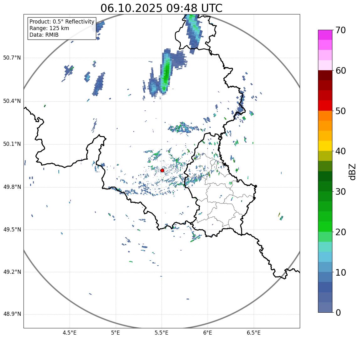This screenshot has width=360, height=339.
Task: Click the 49.2°N latitude label
Action: click(x=12, y=272)
